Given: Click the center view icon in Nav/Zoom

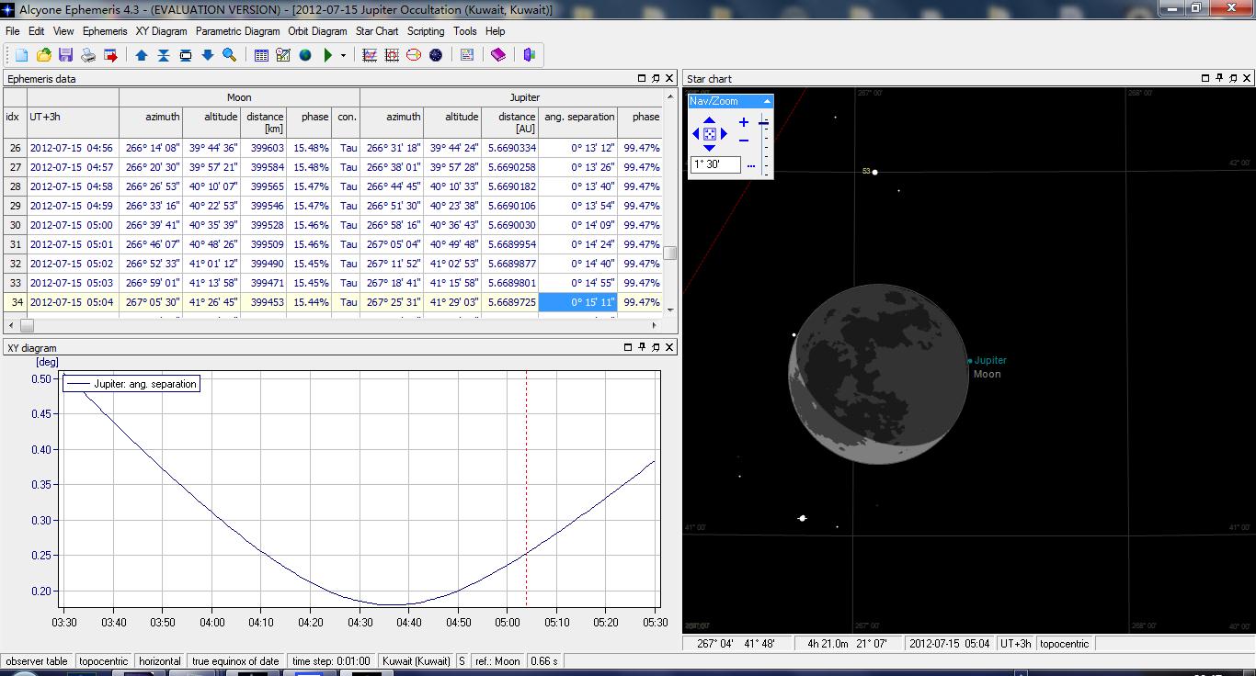Looking at the screenshot, I should (710, 134).
